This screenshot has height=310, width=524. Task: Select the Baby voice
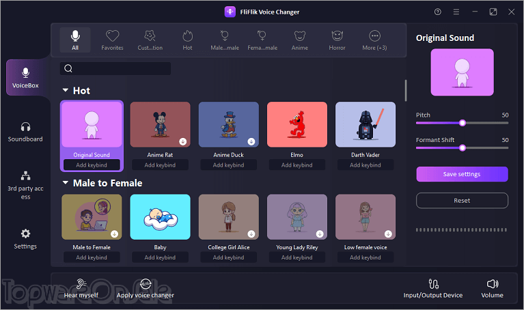point(160,217)
